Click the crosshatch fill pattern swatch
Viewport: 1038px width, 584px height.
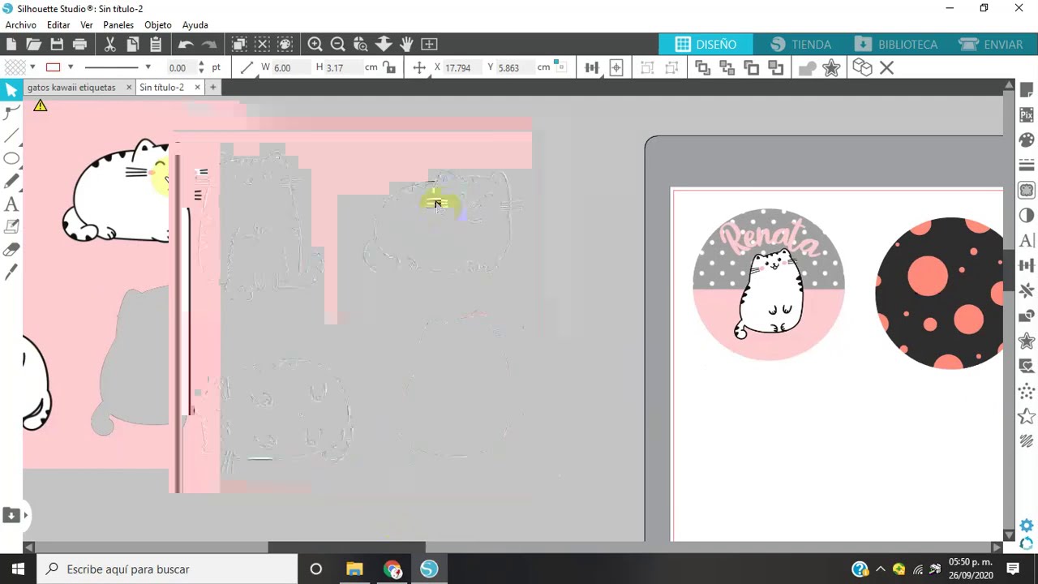point(14,67)
